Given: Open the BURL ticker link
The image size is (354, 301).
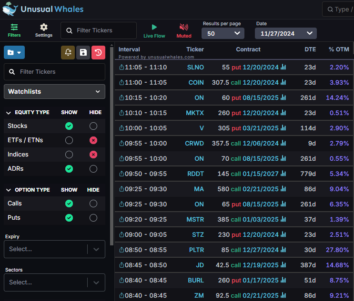Looking at the screenshot, I should point(196,280).
